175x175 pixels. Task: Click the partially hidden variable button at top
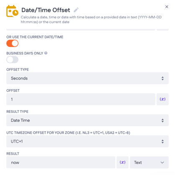162,30
